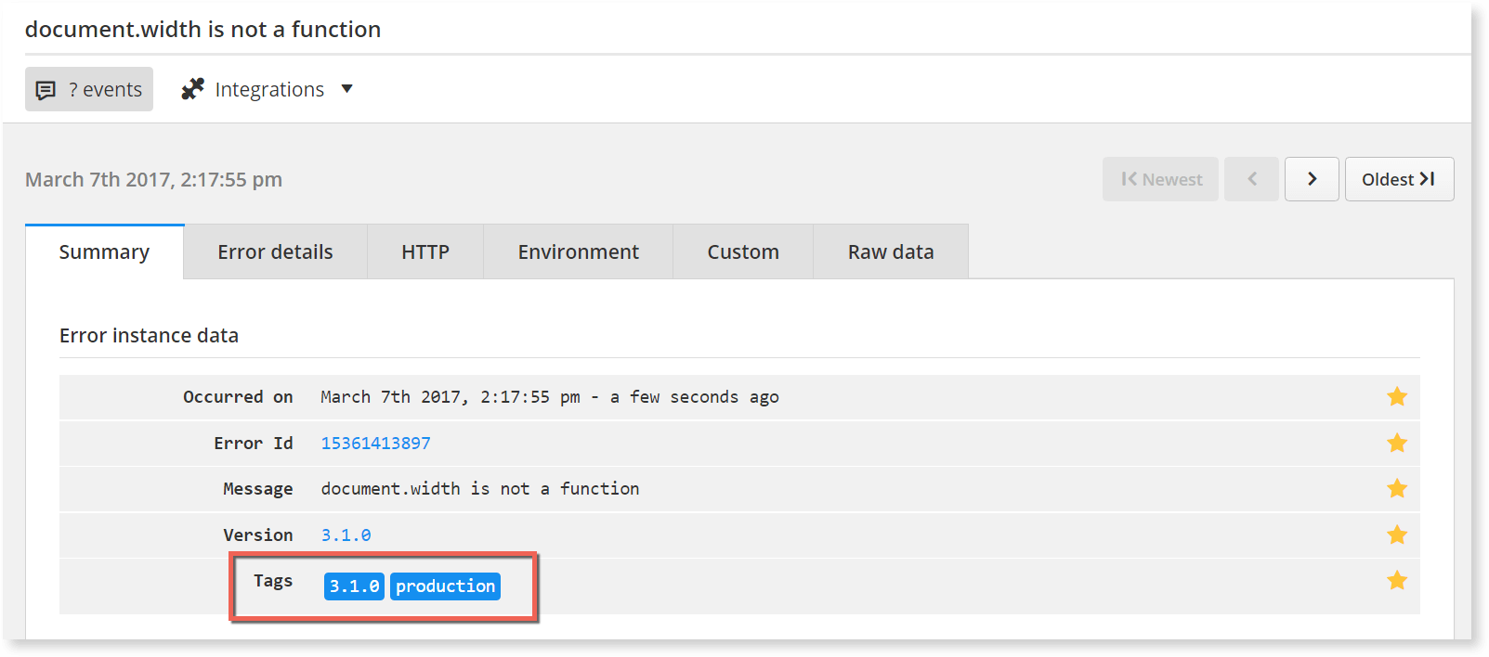This screenshot has height=657, width=1489.
Task: Click the Version link 3.1.0
Action: tap(346, 535)
